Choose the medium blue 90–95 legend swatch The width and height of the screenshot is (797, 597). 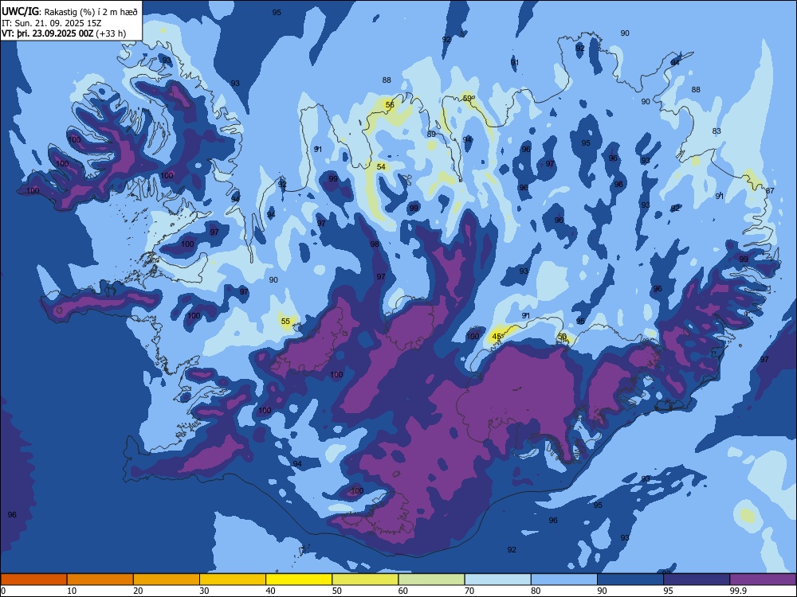(x=630, y=579)
